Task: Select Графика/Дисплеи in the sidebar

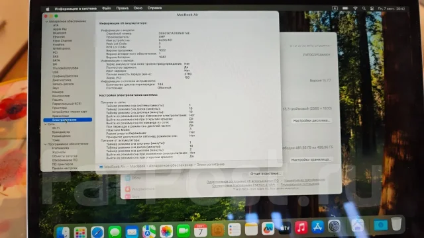Action: pos(65,76)
